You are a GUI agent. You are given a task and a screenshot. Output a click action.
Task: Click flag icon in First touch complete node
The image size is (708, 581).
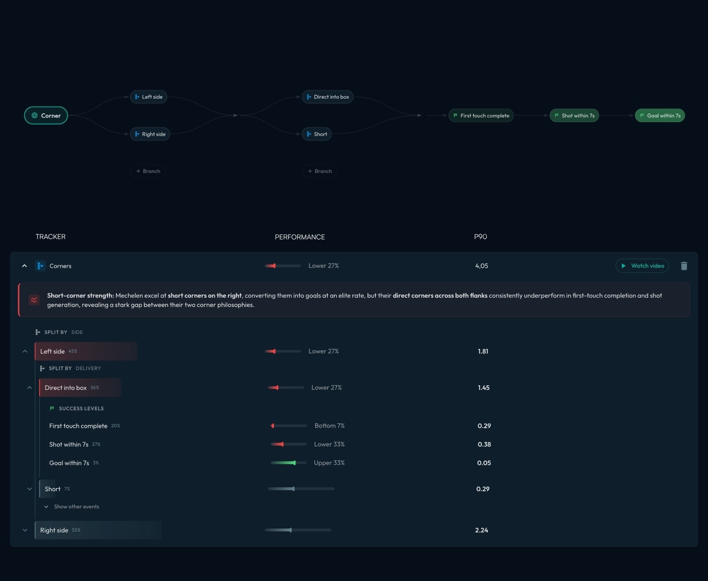point(455,115)
